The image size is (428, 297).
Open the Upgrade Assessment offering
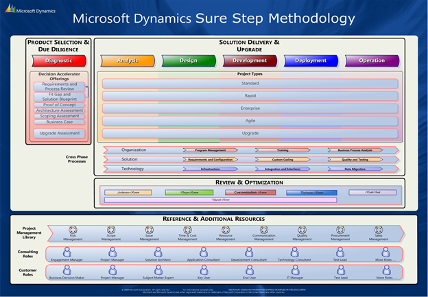[60, 133]
